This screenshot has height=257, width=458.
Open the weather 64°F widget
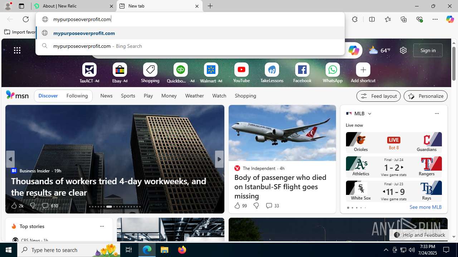click(x=380, y=50)
